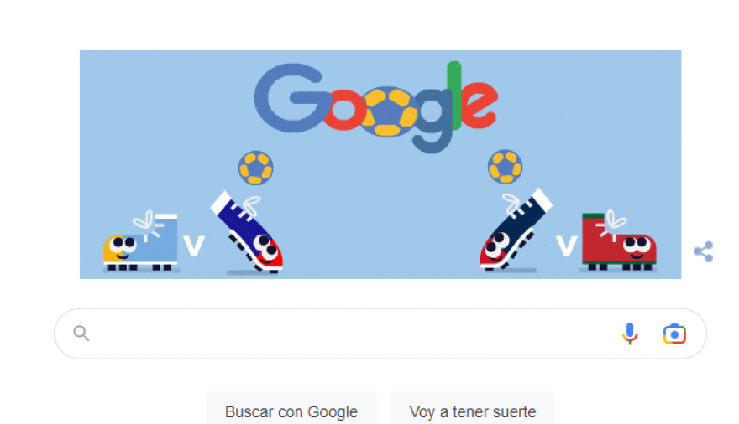Click the tilted blue boot with red toe
This screenshot has height=424, width=739.
coord(247,232)
